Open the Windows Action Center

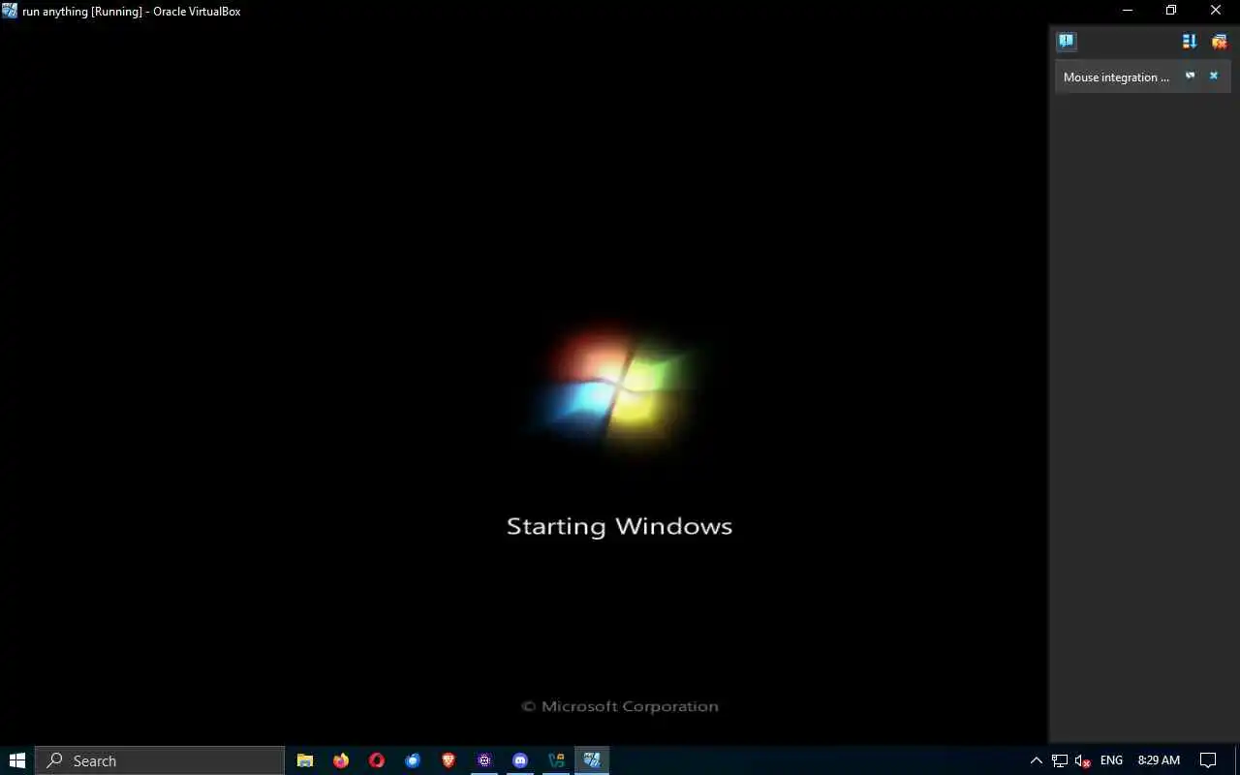pyautogui.click(x=1208, y=760)
